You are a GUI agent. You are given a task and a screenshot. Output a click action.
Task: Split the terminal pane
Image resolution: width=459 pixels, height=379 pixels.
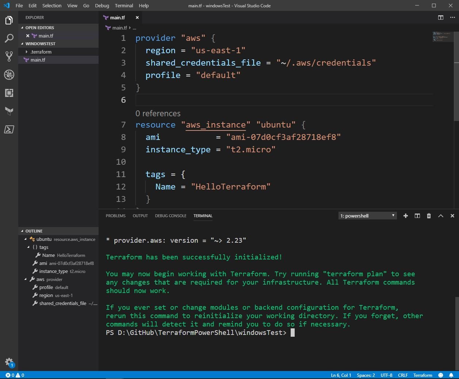[x=417, y=216]
